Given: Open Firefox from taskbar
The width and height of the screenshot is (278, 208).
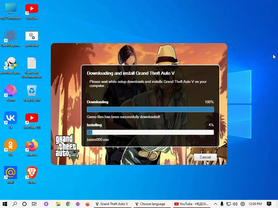Looking at the screenshot, I should (x=88, y=204).
